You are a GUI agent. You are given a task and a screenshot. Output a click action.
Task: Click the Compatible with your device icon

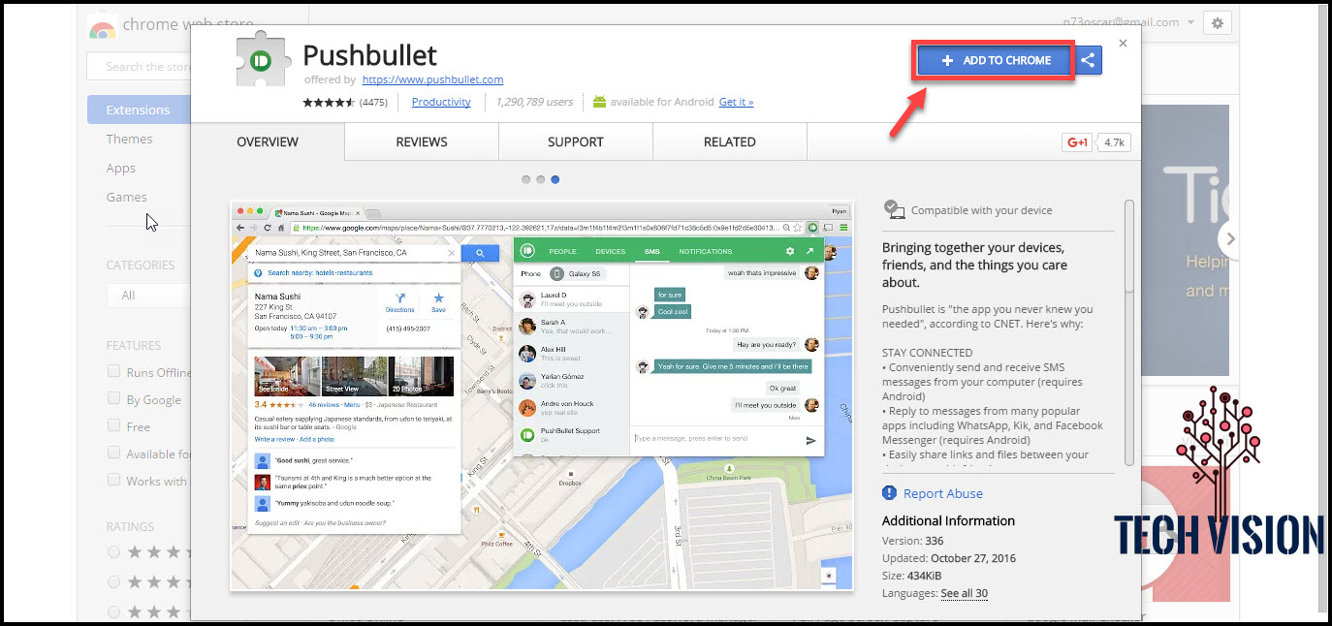893,209
